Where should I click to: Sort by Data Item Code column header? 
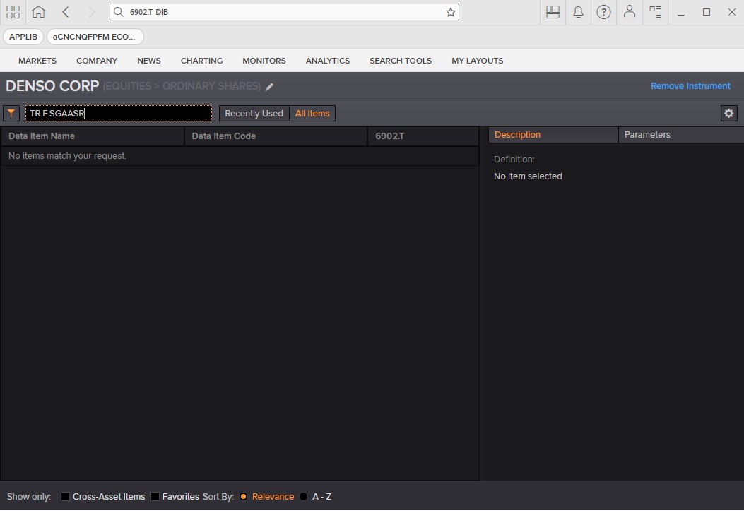point(276,136)
